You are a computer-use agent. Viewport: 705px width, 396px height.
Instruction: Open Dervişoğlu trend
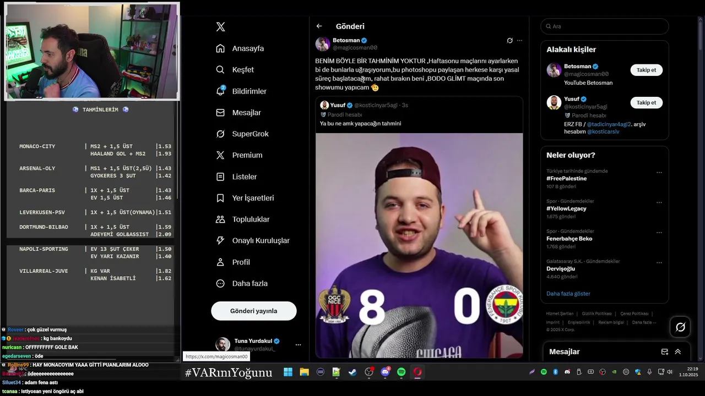click(x=561, y=269)
